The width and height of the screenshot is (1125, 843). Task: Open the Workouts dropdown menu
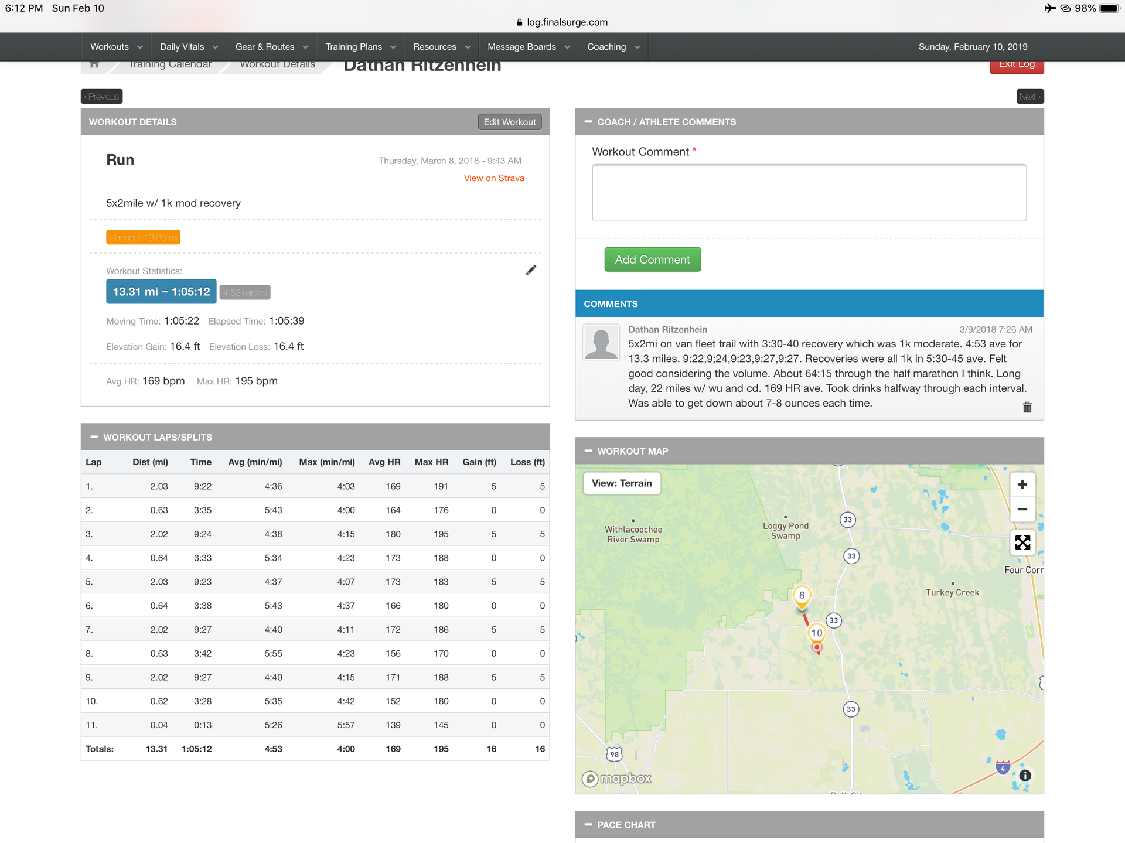point(116,47)
